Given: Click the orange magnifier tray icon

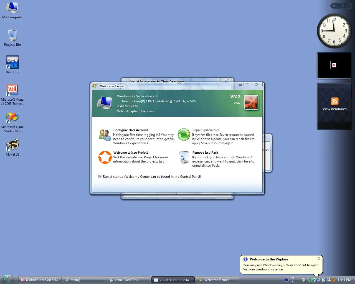Looking at the screenshot, I should coord(334,280).
